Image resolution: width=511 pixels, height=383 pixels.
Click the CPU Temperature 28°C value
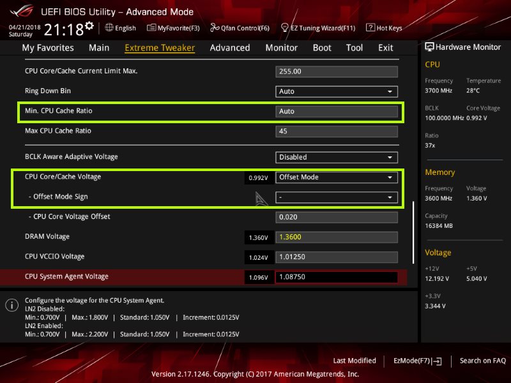pyautogui.click(x=473, y=91)
